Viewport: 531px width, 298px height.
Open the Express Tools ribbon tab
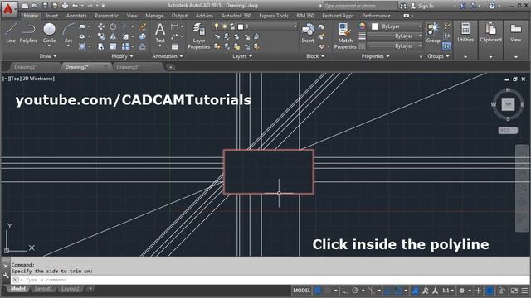pyautogui.click(x=274, y=16)
